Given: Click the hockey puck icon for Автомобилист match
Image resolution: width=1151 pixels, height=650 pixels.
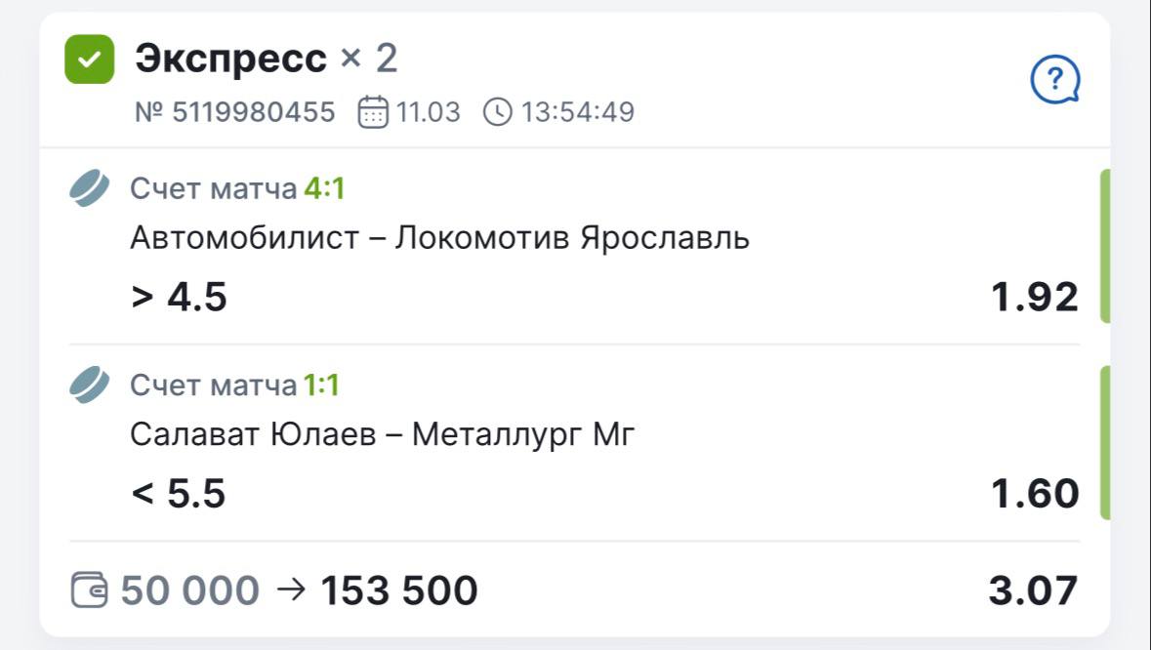Looking at the screenshot, I should [90, 188].
